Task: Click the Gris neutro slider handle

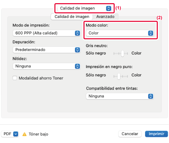Action: (x=122, y=53)
